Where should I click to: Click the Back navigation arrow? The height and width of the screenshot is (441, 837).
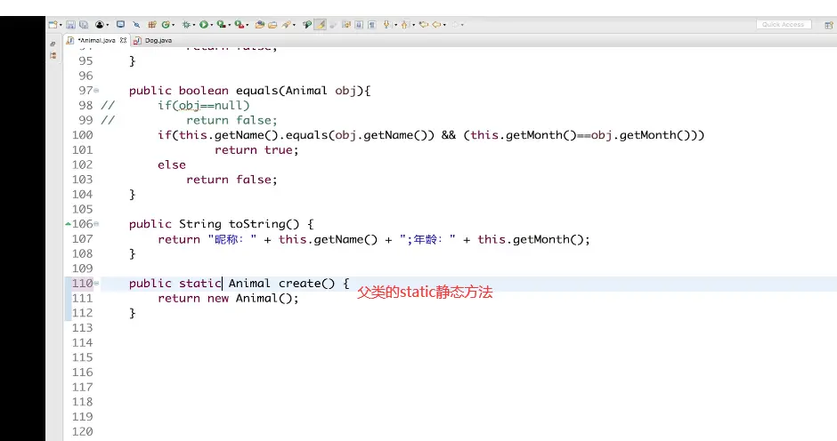pos(436,25)
